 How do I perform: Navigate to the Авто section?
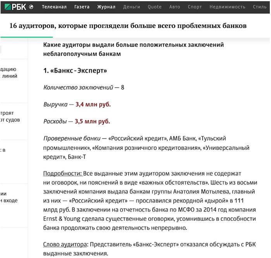click(175, 7)
